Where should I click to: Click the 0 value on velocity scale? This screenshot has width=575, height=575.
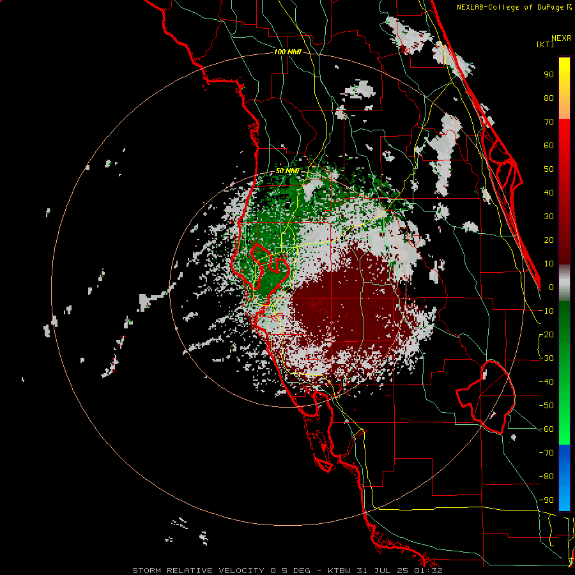point(551,287)
